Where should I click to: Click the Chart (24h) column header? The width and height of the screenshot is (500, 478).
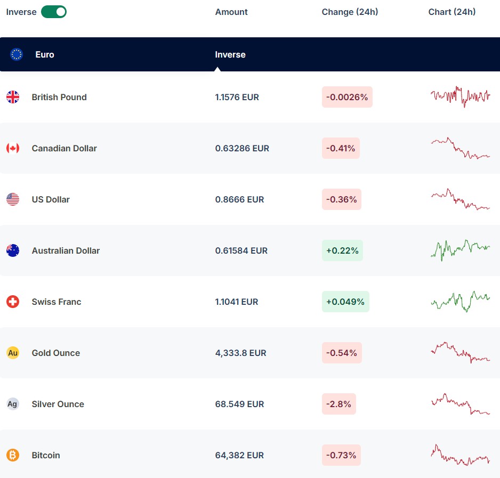pos(452,12)
